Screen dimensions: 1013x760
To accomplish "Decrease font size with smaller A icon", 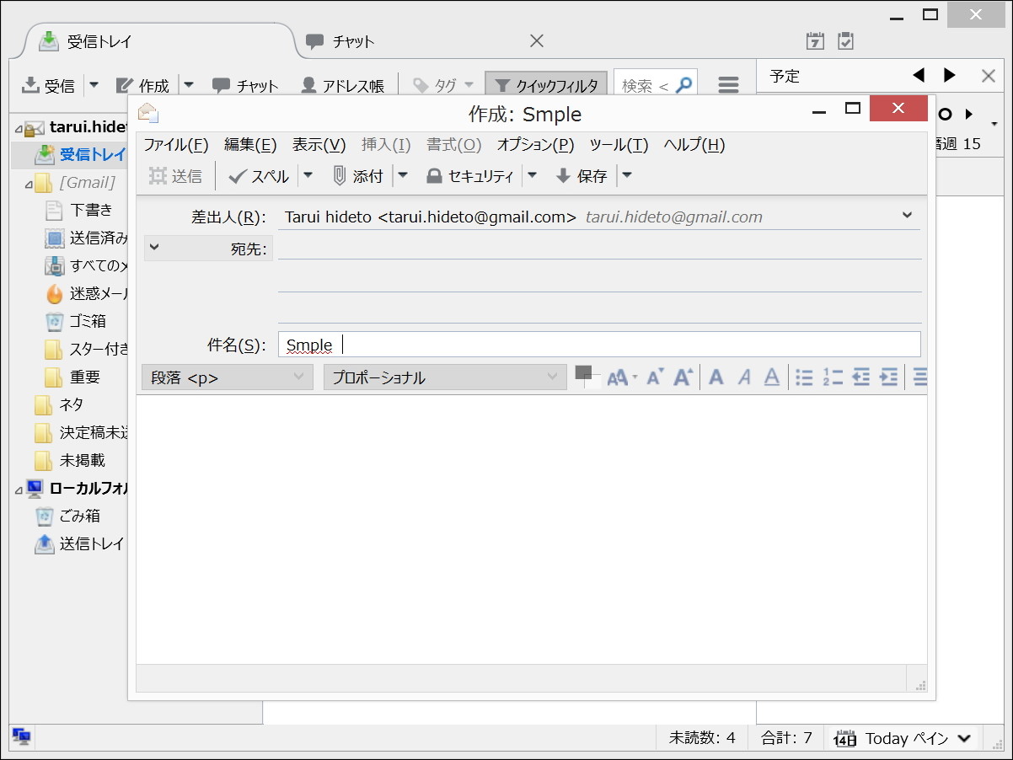I will pos(655,377).
